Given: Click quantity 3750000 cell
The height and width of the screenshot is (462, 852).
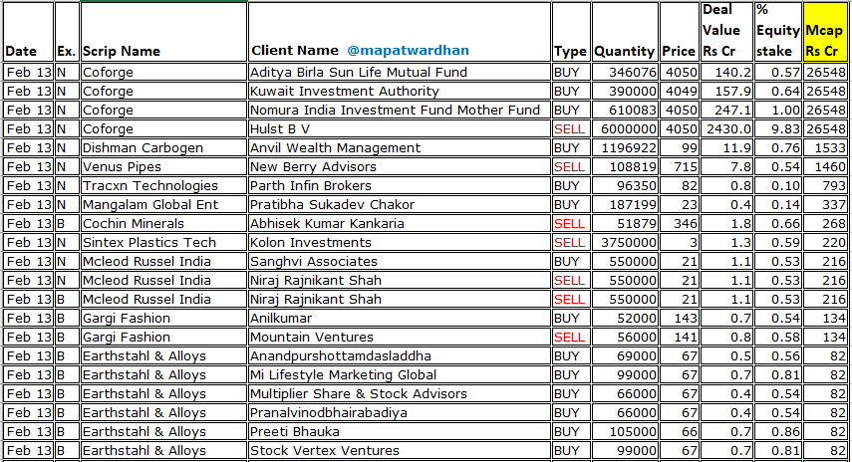Looking at the screenshot, I should 625,243.
